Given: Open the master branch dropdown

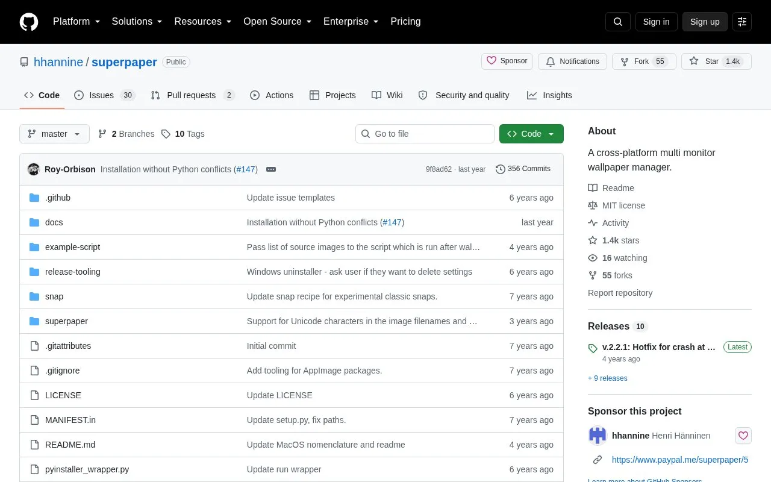Looking at the screenshot, I should pos(54,134).
